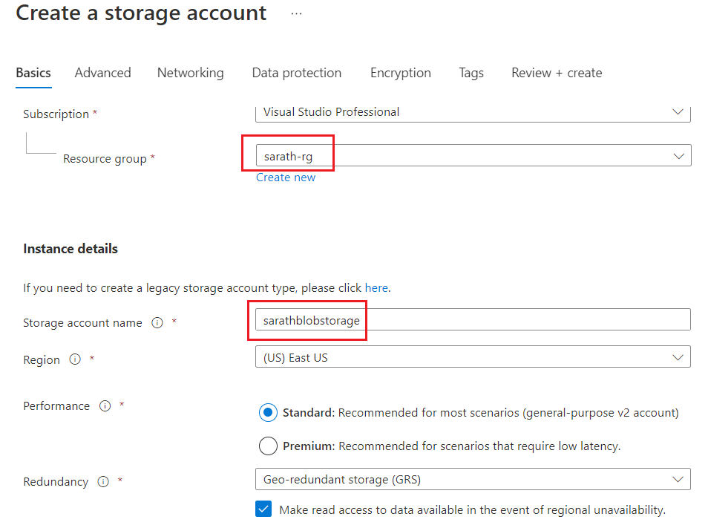Open the Subscription dropdown
The image size is (708, 531).
click(x=677, y=111)
